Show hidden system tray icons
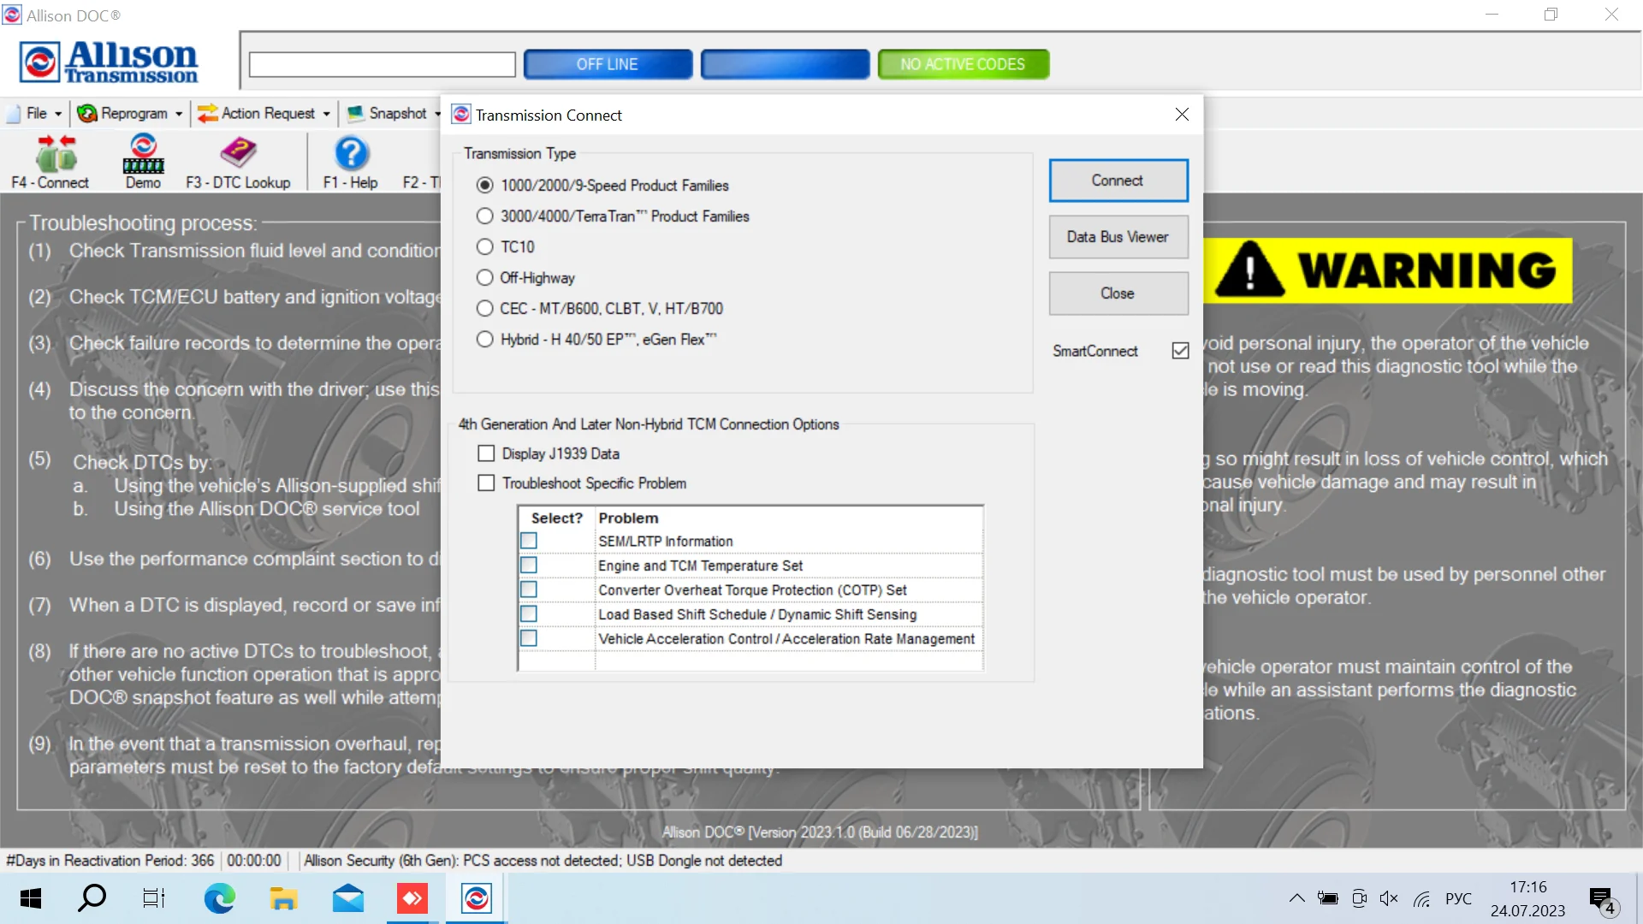 [x=1296, y=898]
